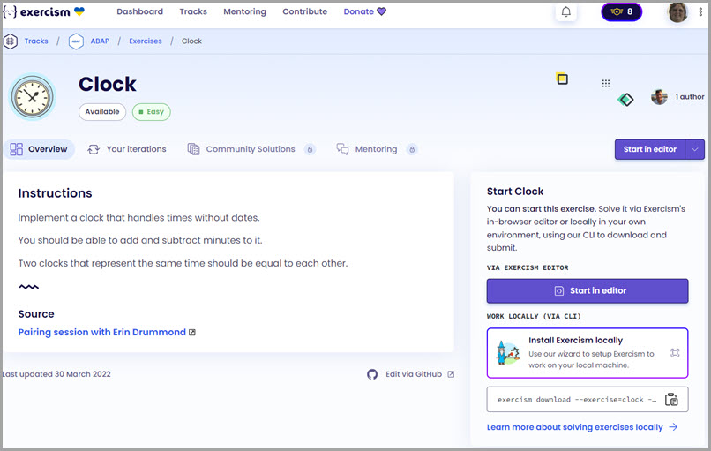Copy the exercism download command

pos(671,399)
